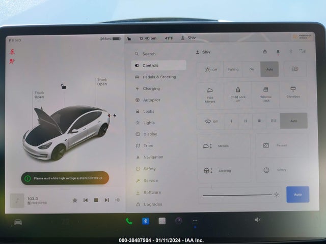Turn exterior lights Off

pos(210,70)
